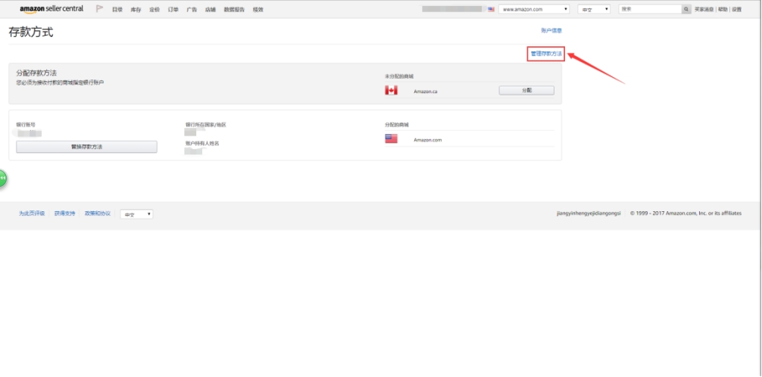Open the header 中文 language dropdown
Viewport: 762px width, 377px height.
[594, 9]
